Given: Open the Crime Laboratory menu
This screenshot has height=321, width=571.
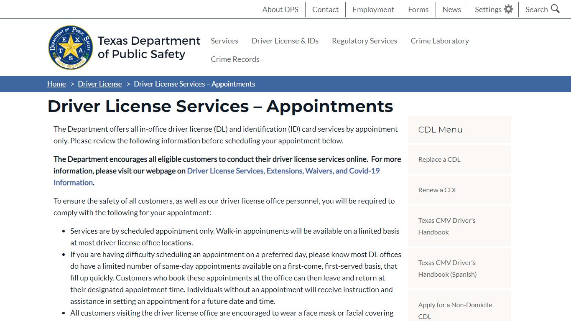Looking at the screenshot, I should point(440,41).
